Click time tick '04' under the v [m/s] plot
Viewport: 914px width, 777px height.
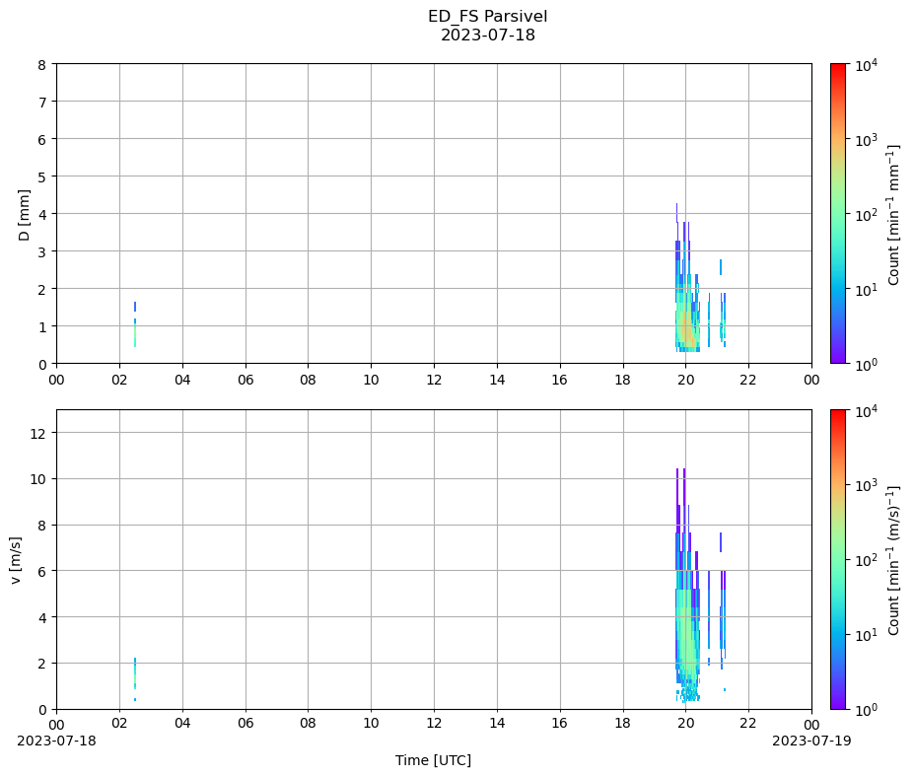coord(182,724)
